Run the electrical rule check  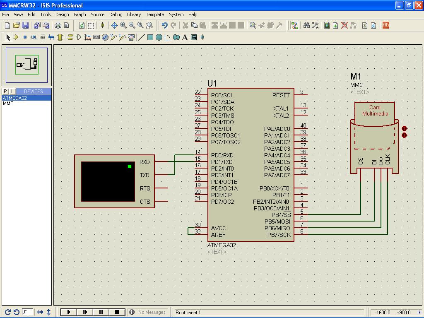pyautogui.click(x=373, y=25)
